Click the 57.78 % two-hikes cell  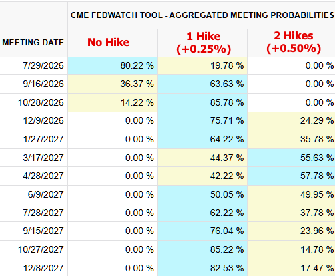tap(292, 176)
